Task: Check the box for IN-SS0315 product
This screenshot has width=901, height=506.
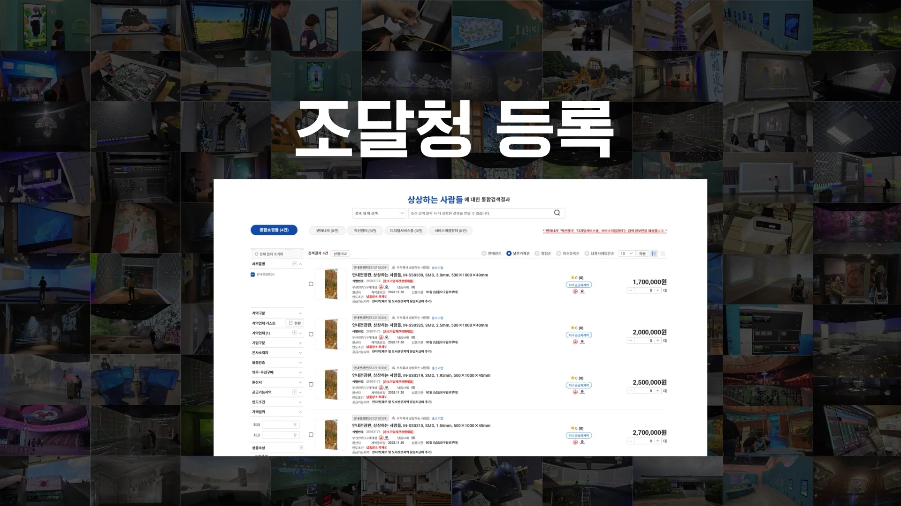Action: [x=311, y=435]
